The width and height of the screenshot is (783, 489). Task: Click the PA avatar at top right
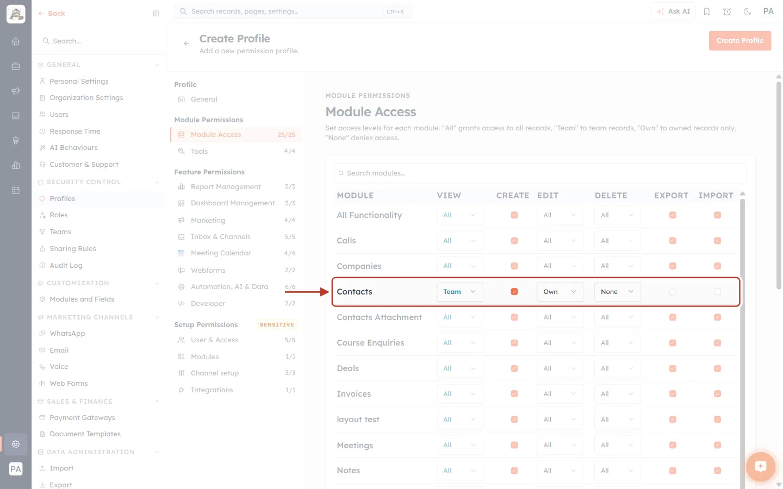tap(768, 11)
